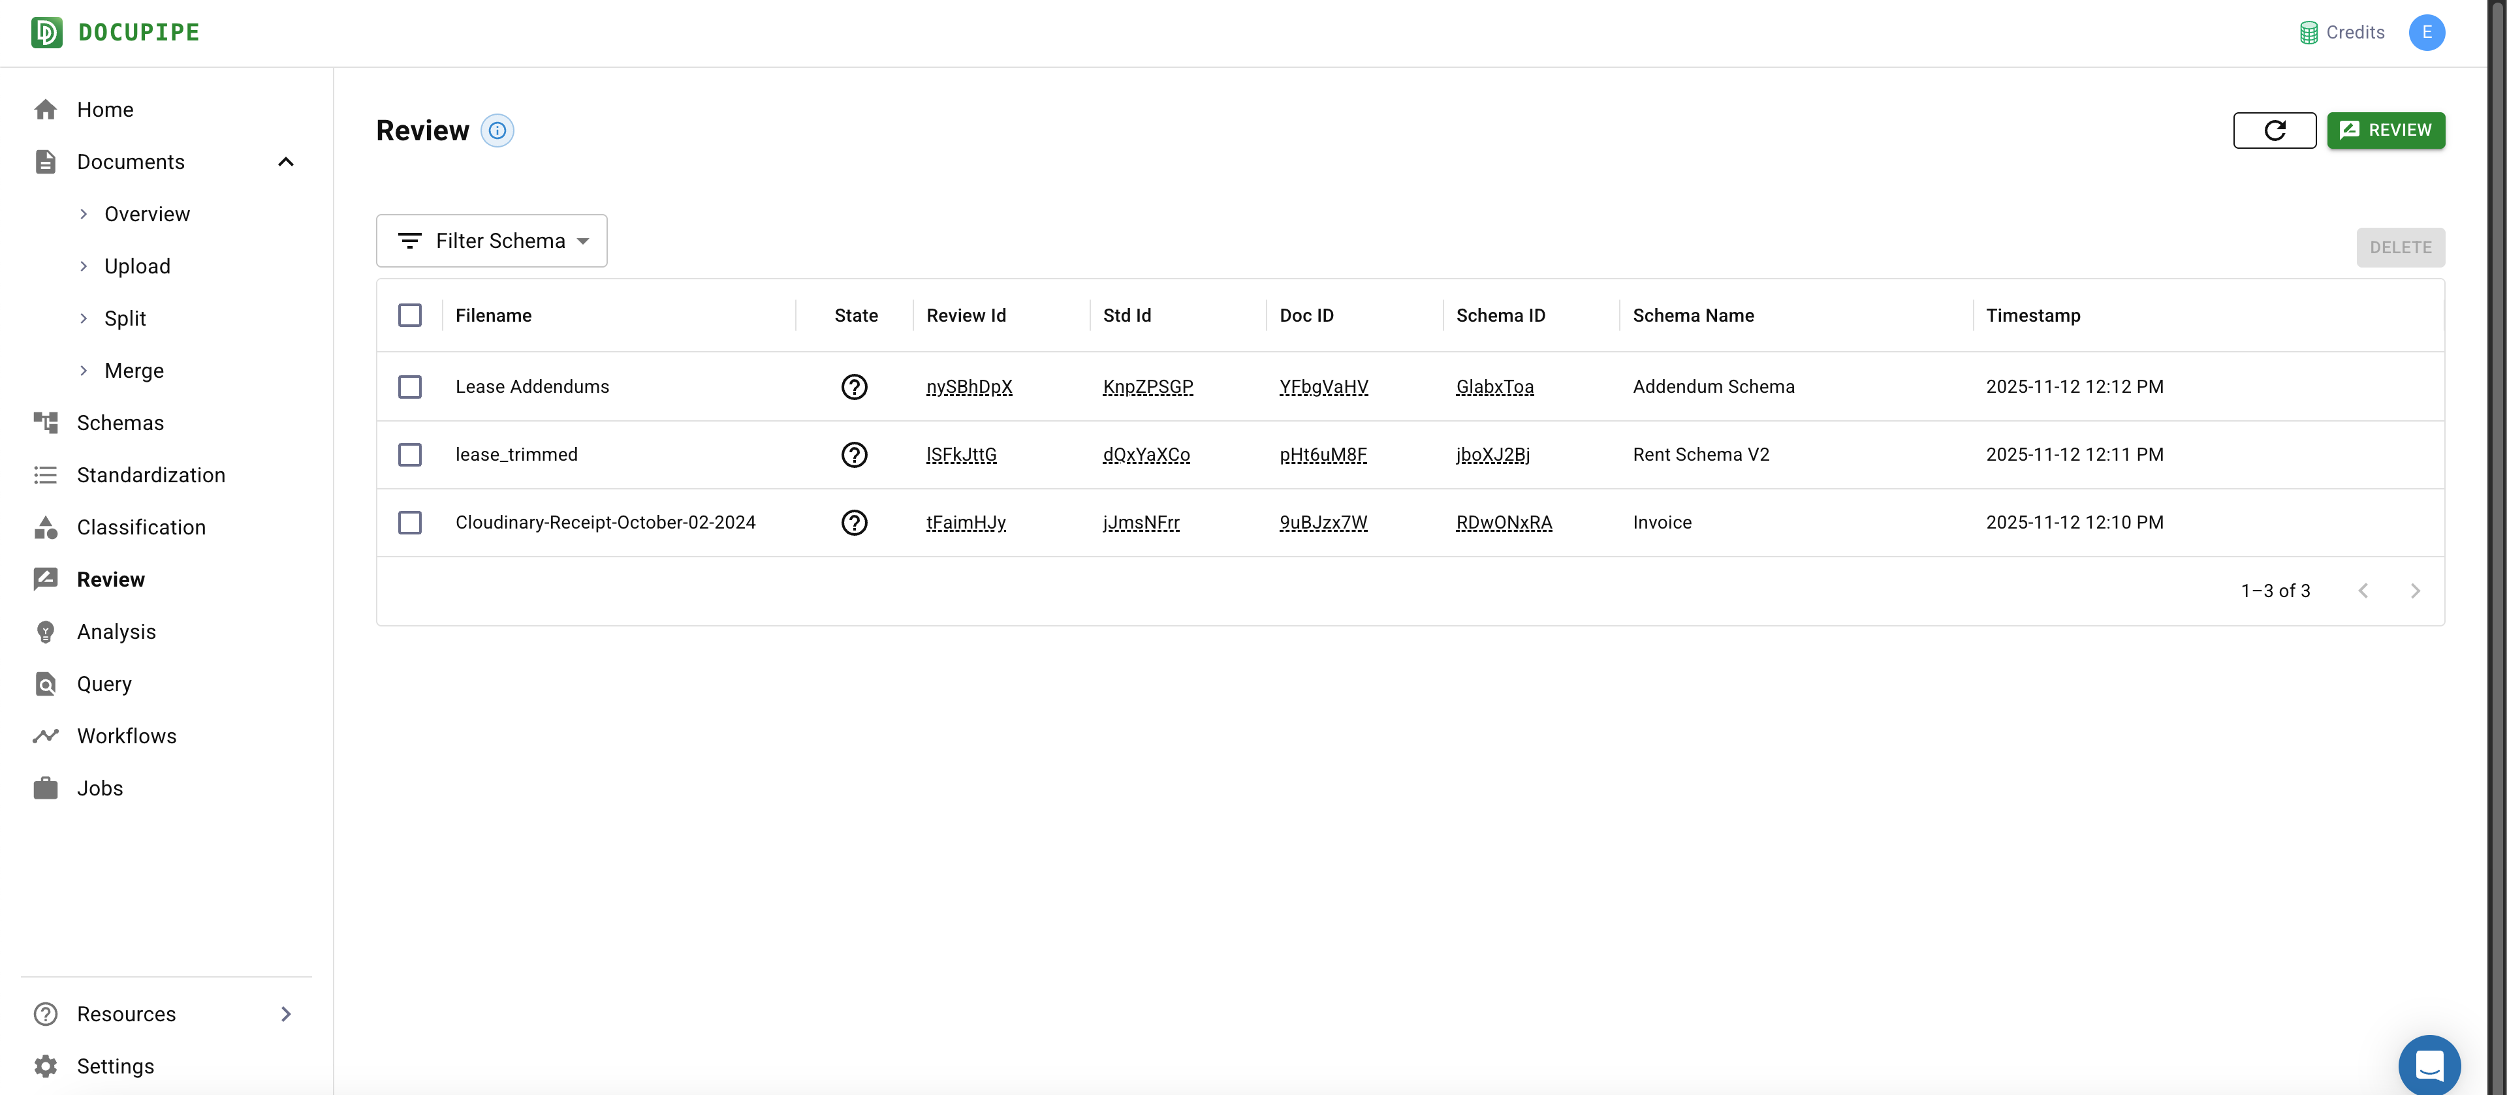Viewport: 2507px width, 1095px height.
Task: Check the Lease Addendums row checkbox
Action: click(410, 387)
